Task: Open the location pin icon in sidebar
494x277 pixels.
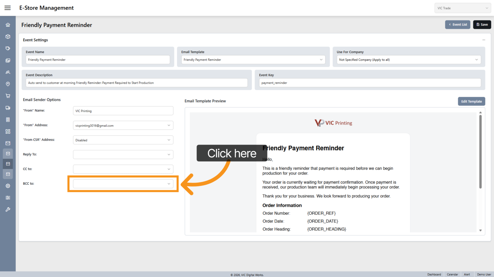Action: [8, 84]
